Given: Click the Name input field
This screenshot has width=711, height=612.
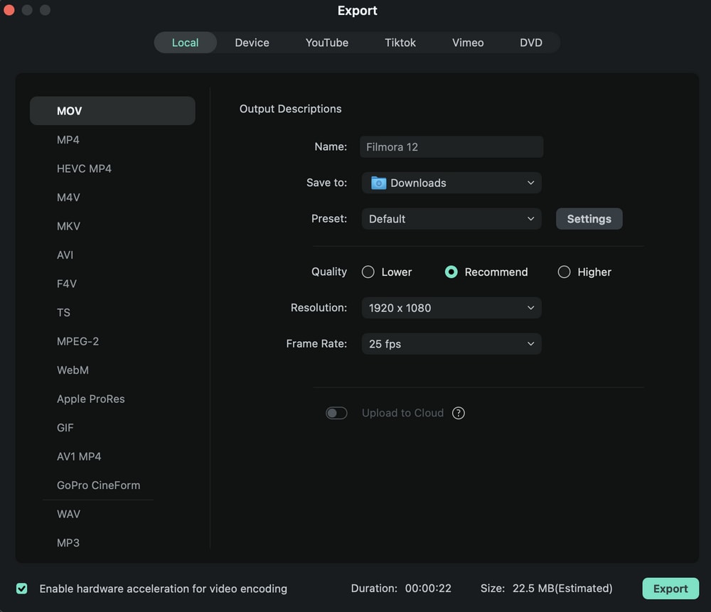Looking at the screenshot, I should pos(451,147).
